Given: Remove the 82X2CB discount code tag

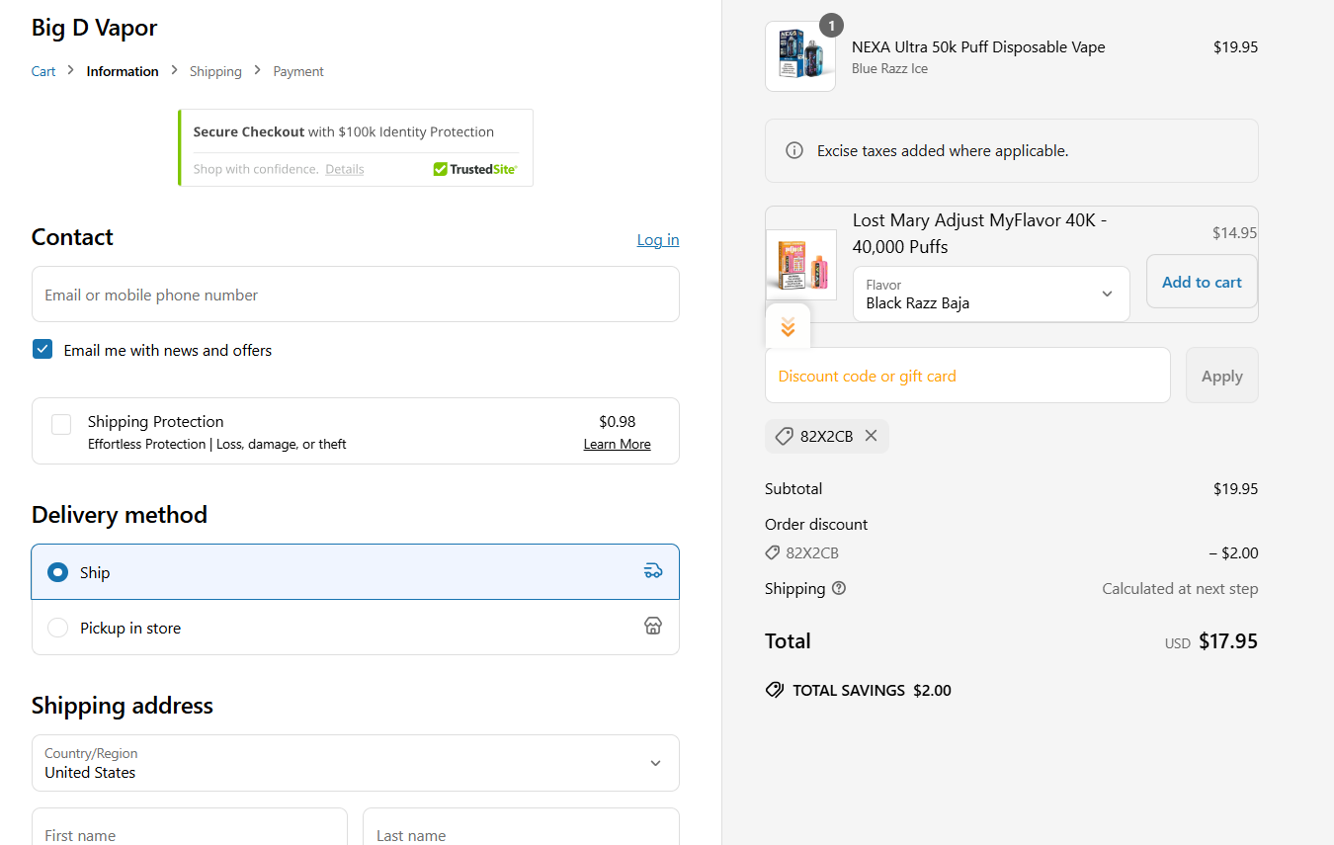Looking at the screenshot, I should pyautogui.click(x=871, y=436).
